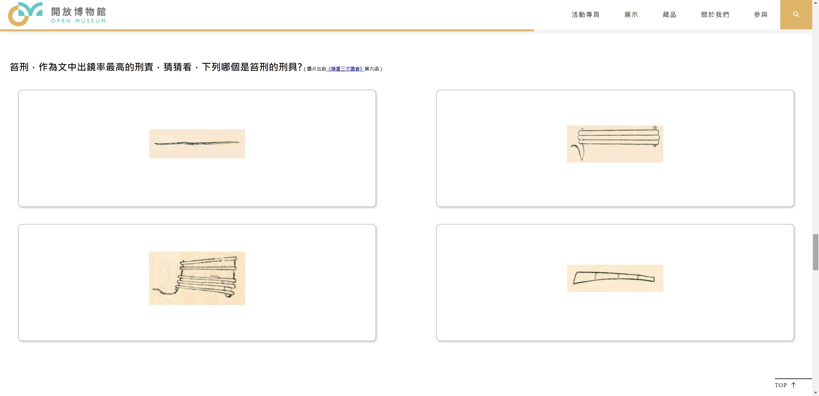Image resolution: width=819 pixels, height=396 pixels.
Task: Click the vertical scrollbar thumb
Action: [815, 252]
